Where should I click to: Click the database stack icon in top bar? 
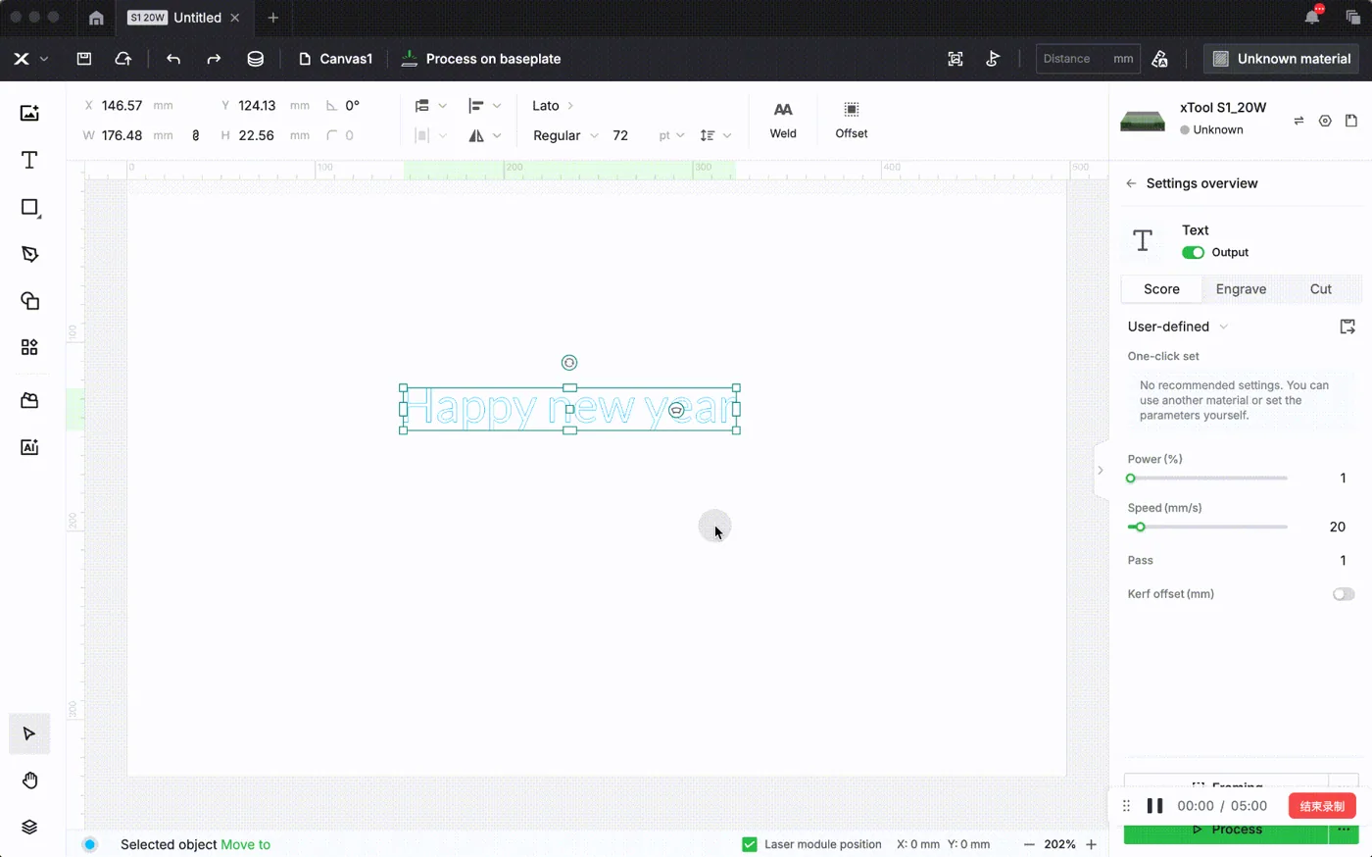255,59
